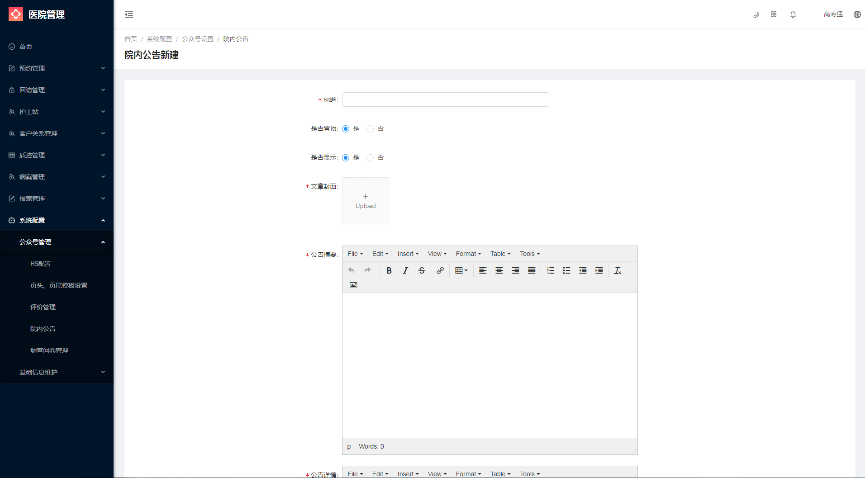The width and height of the screenshot is (865, 478).
Task: Click the phone icon in the top bar
Action: [756, 14]
